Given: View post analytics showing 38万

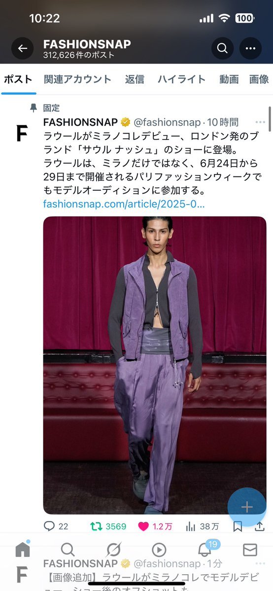Looking at the screenshot, I should click(202, 526).
